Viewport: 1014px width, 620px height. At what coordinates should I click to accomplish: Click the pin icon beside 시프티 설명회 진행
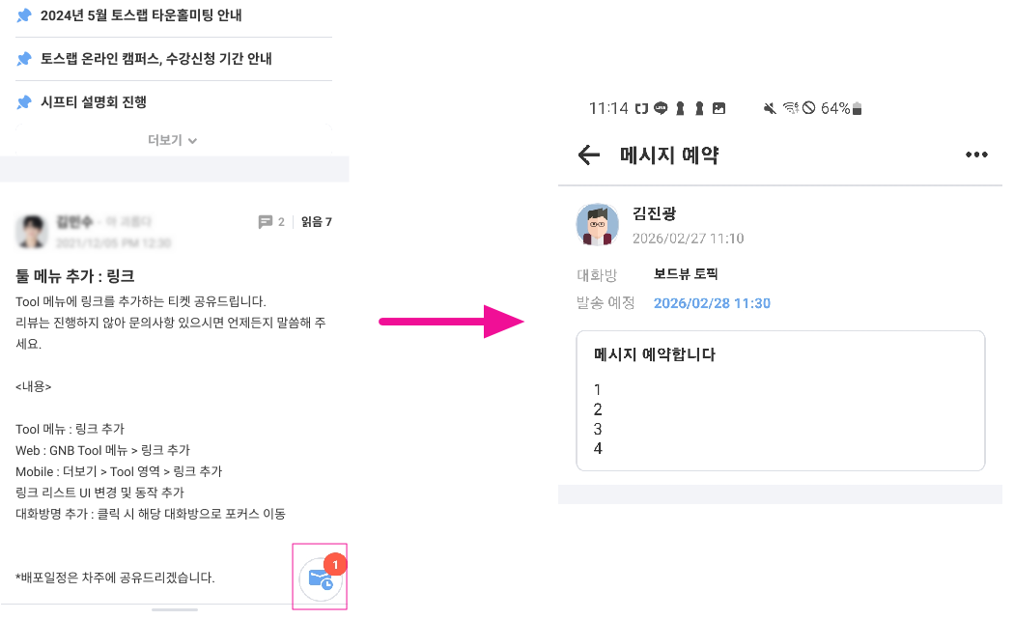point(24,102)
